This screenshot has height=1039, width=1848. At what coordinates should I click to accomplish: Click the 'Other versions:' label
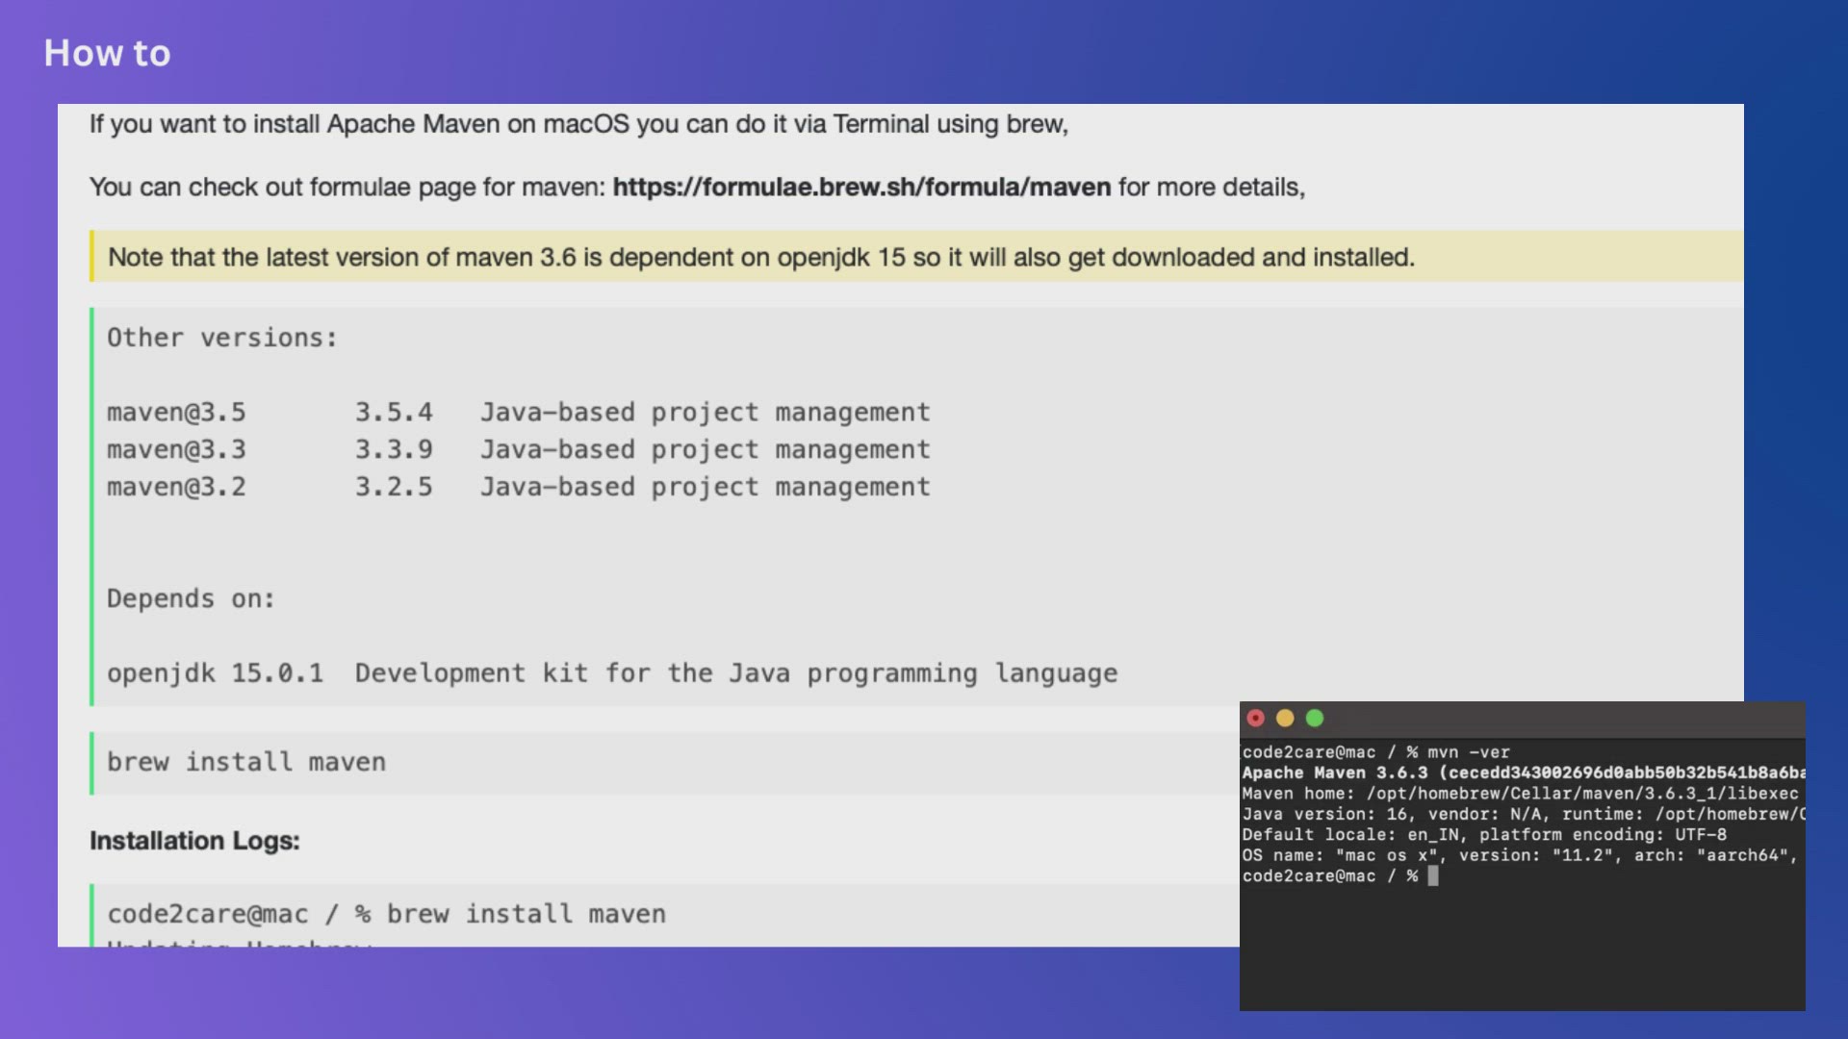(x=222, y=338)
